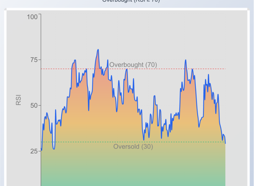The height and width of the screenshot is (186, 254).
Task: Click the first RSI peak reaching 75
Action: click(x=75, y=60)
